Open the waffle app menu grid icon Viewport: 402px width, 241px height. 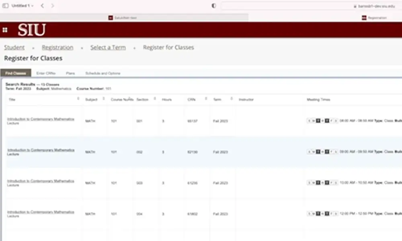(x=5, y=30)
